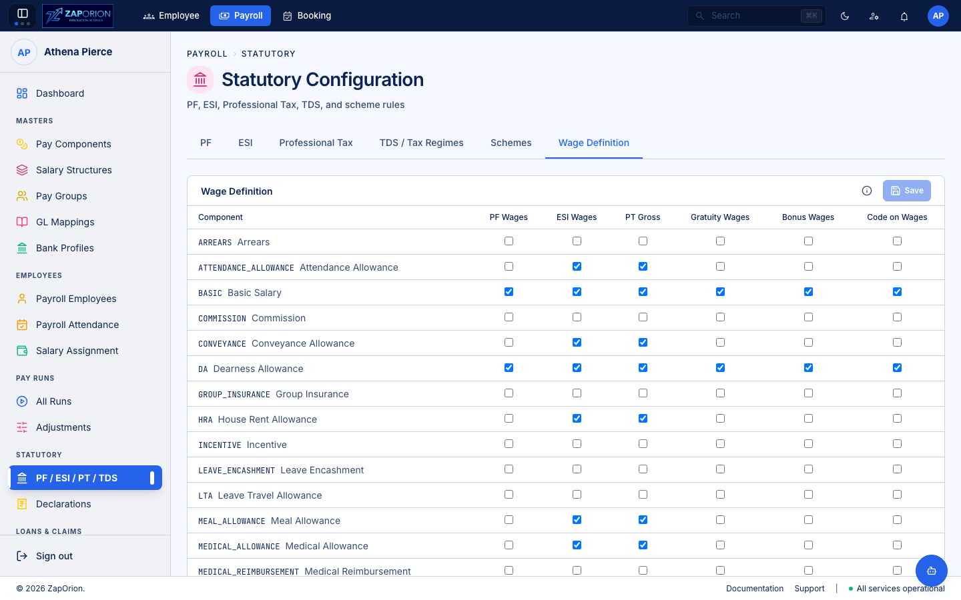Open Pay Groups in sidebar
Image resolution: width=961 pixels, height=600 pixels.
click(x=85, y=196)
